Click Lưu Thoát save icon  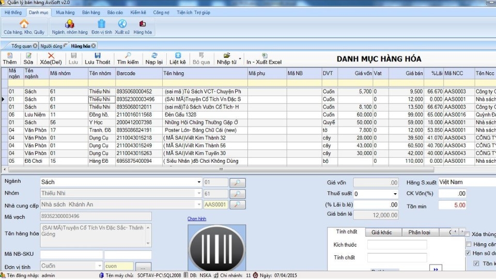[x=97, y=56]
